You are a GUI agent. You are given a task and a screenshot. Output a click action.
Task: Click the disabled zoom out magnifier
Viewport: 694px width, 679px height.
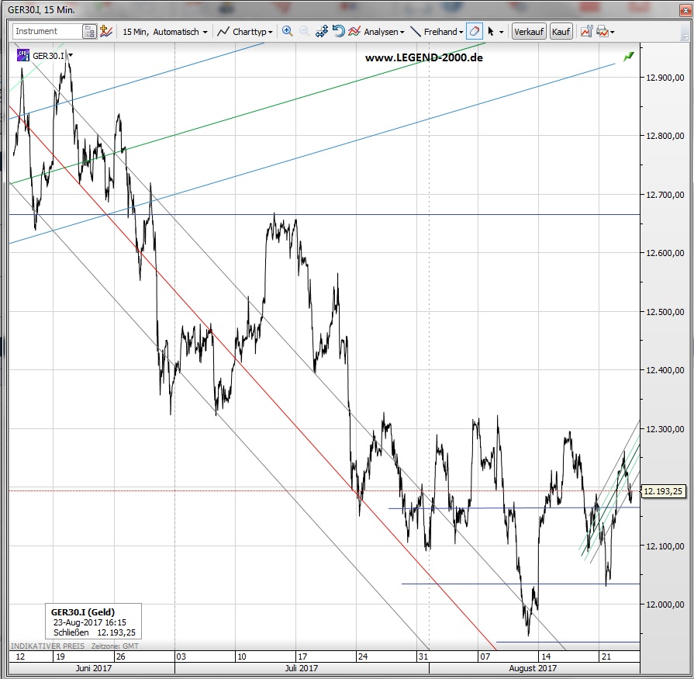coord(304,32)
